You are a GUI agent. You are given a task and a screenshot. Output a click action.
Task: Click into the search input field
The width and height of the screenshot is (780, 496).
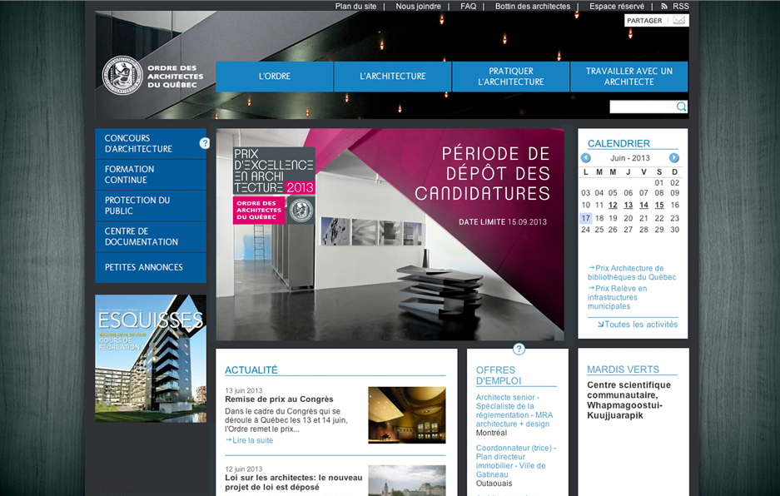click(642, 107)
